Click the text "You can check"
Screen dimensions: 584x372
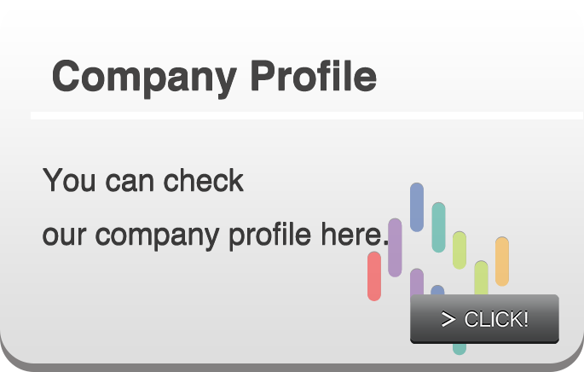click(x=143, y=180)
